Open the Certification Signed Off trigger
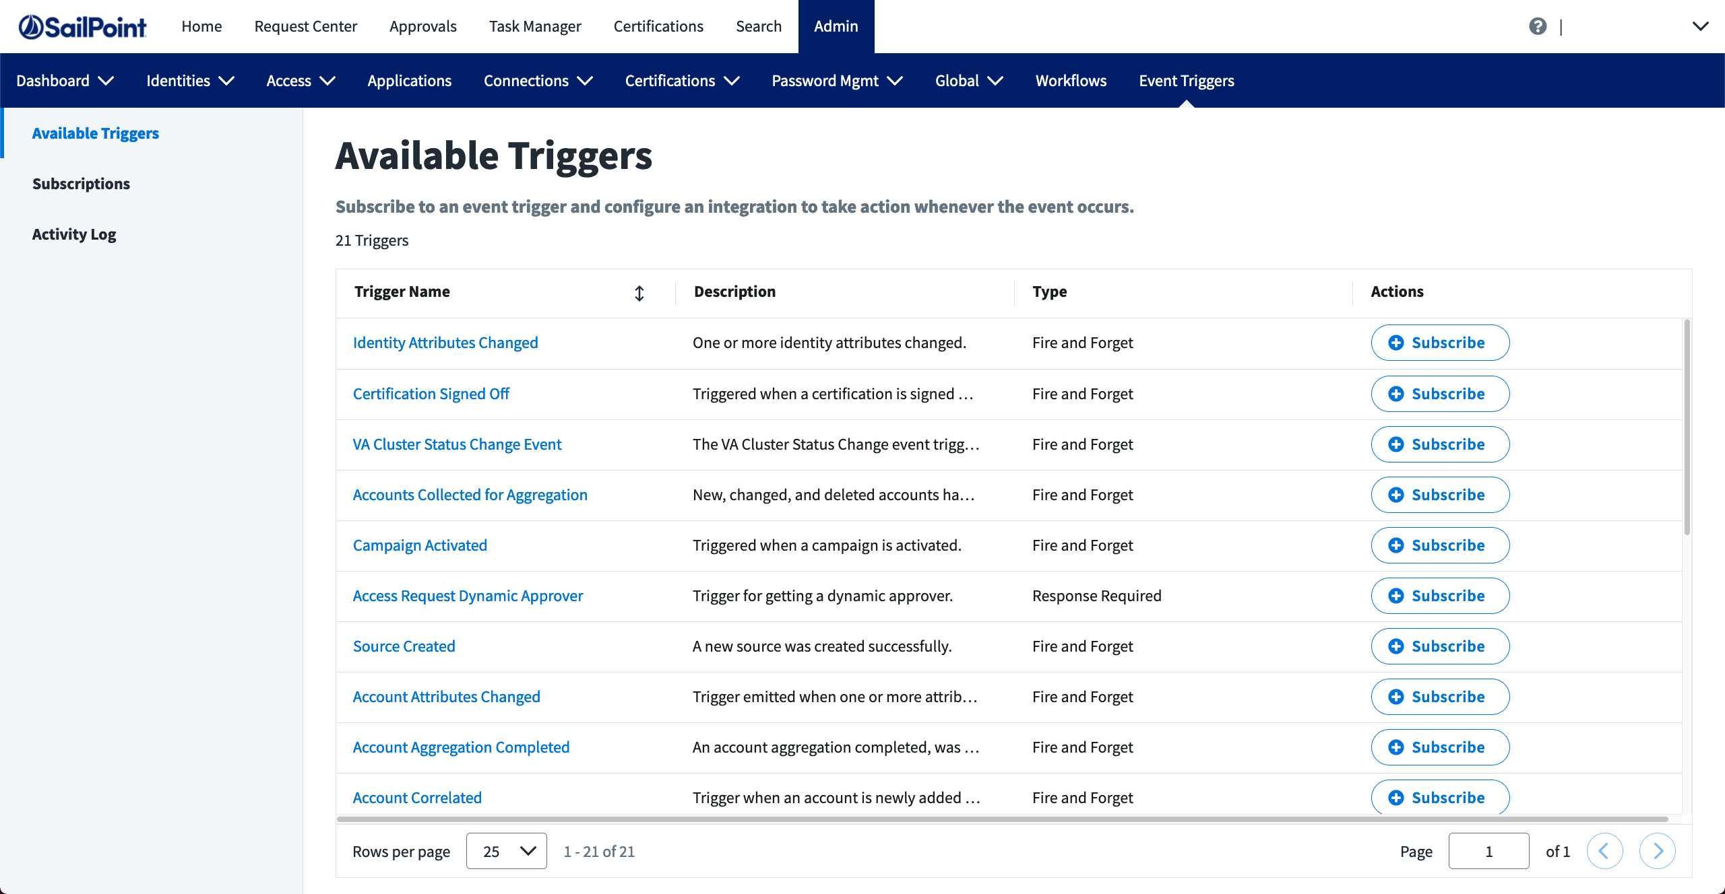This screenshot has height=894, width=1725. coord(431,394)
